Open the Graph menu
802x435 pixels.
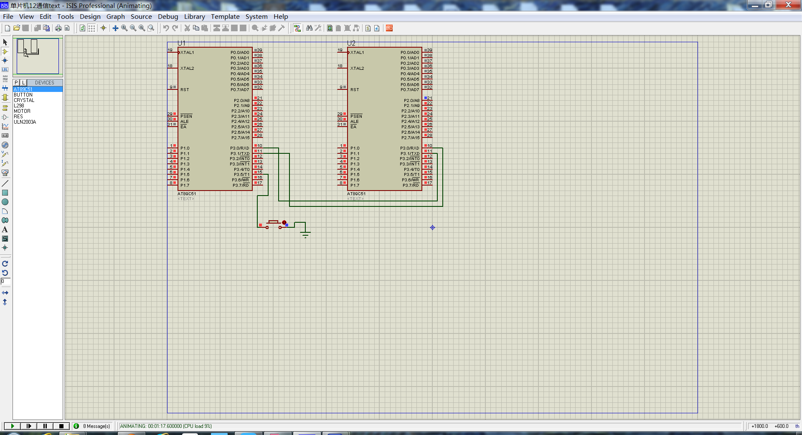(x=116, y=17)
